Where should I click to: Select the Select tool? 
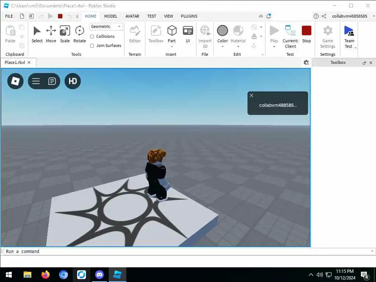click(x=37, y=34)
